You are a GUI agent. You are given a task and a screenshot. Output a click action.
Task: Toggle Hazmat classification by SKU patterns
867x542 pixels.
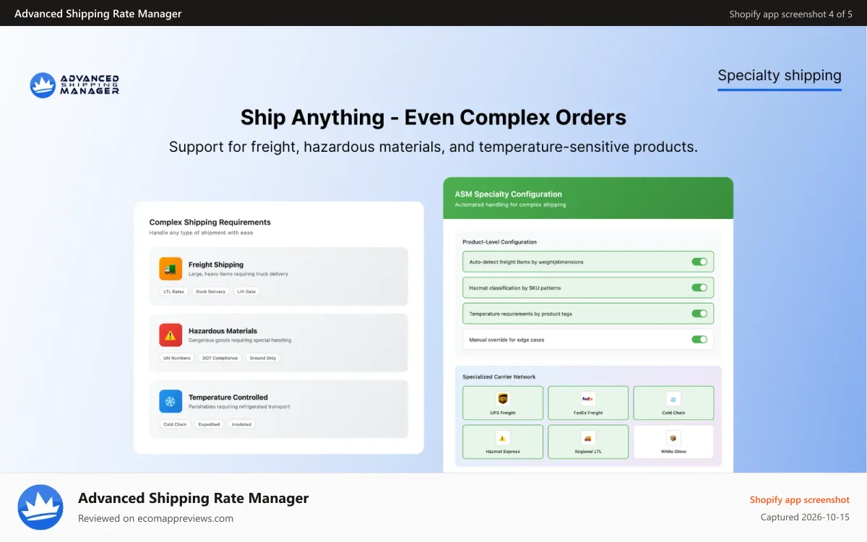point(699,288)
